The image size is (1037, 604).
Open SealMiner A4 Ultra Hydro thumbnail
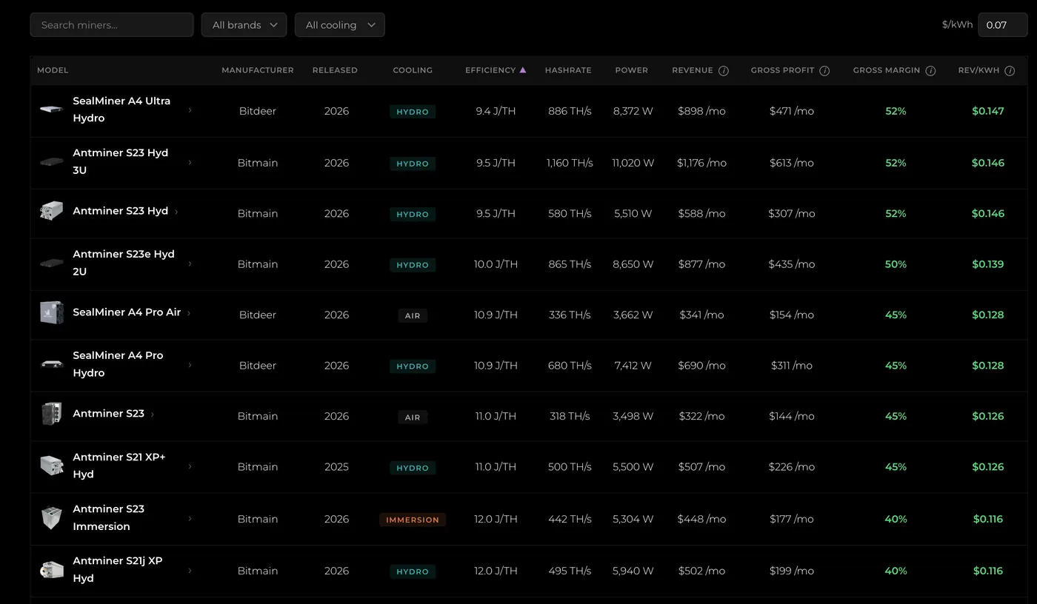coord(52,110)
